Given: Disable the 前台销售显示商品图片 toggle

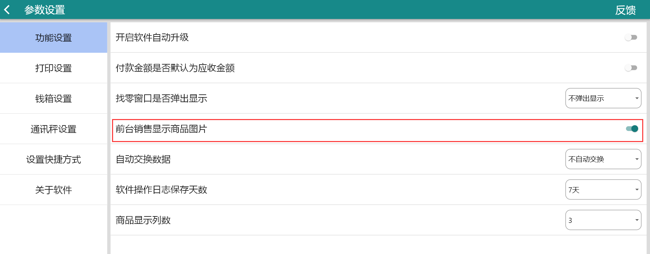Looking at the screenshot, I should 632,129.
